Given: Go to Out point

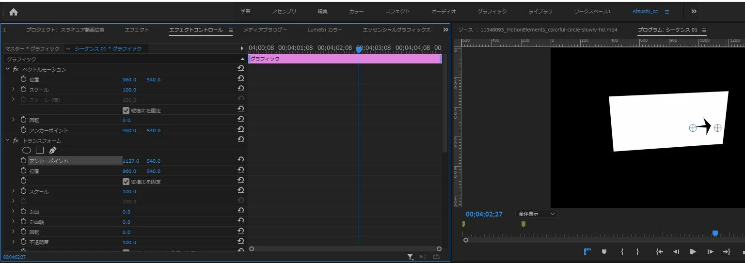Looking at the screenshot, I should [727, 251].
